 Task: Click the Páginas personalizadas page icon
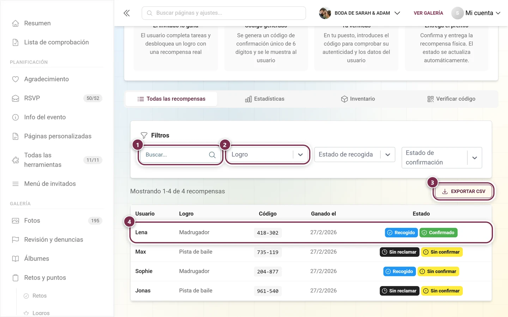[16, 136]
